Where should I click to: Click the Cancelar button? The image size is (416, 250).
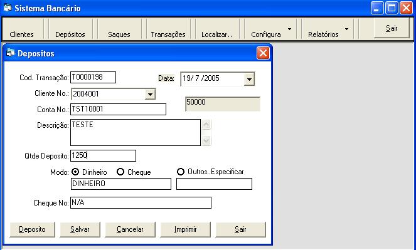(x=130, y=229)
